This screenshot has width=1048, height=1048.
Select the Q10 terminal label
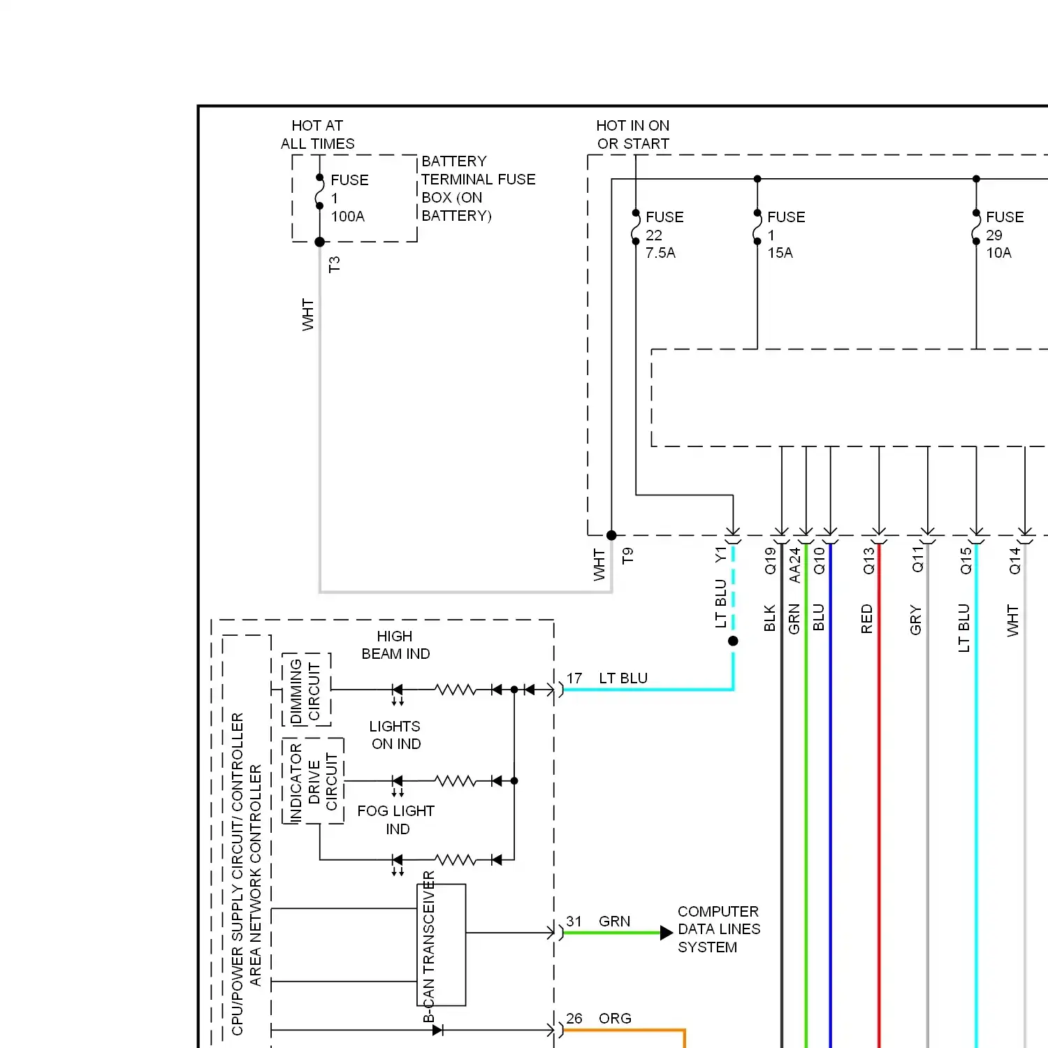pyautogui.click(x=819, y=560)
